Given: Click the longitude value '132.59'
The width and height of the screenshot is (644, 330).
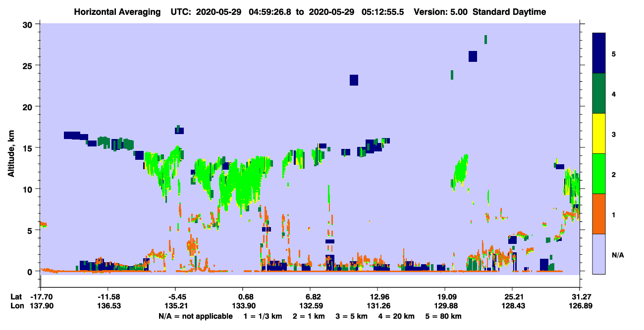Looking at the screenshot, I should (x=310, y=306).
